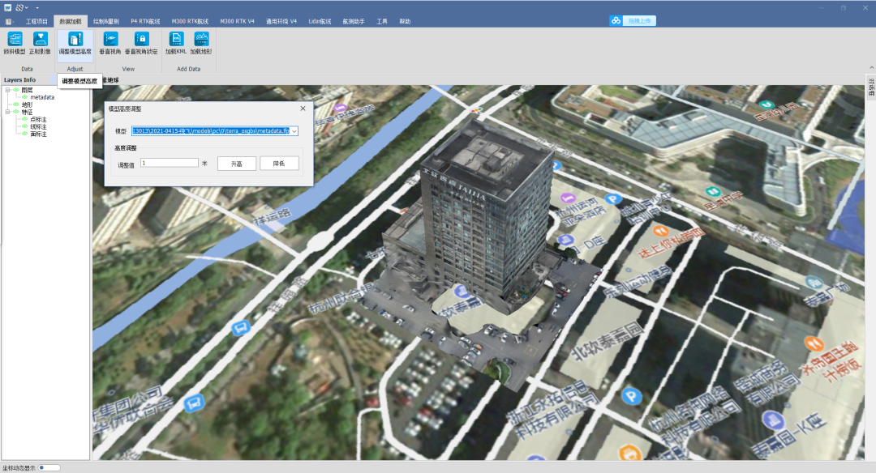This screenshot has width=876, height=473.
Task: Select the 点标注 item in the tree
Action: 39,119
